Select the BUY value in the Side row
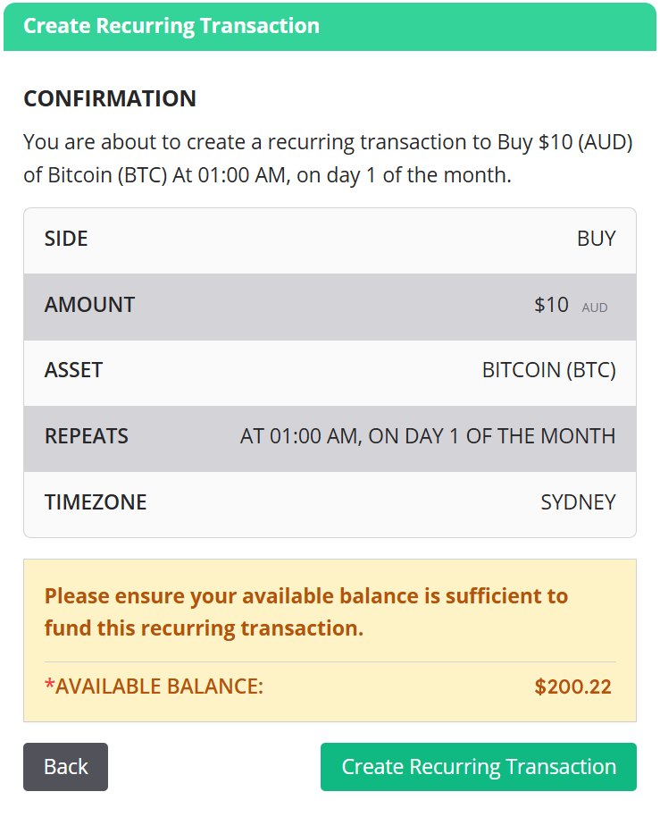This screenshot has height=817, width=660. 596,239
